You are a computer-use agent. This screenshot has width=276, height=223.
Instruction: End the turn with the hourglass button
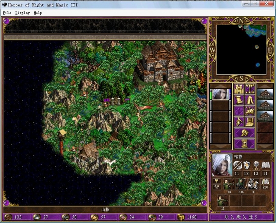pyautogui.click(x=244, y=144)
